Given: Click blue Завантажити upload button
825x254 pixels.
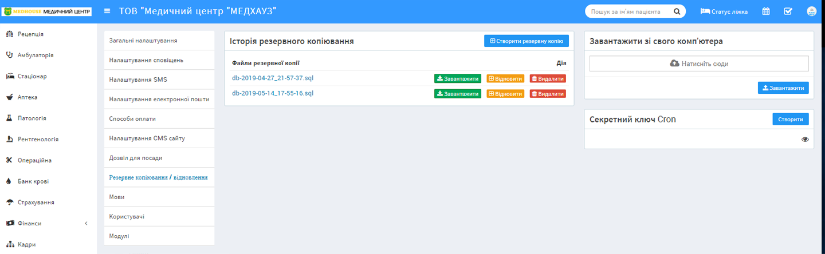Looking at the screenshot, I should tap(783, 88).
